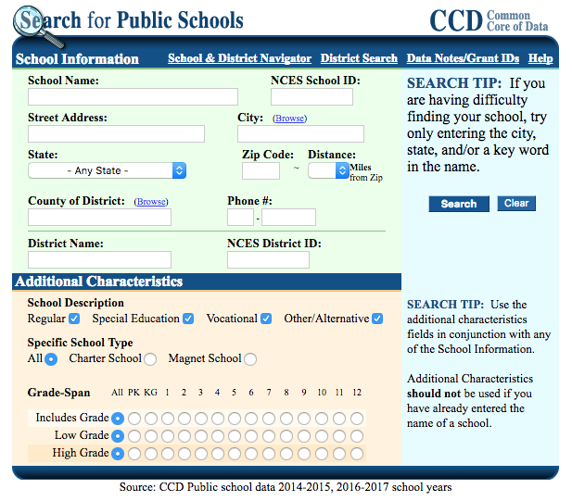Screen dimensions: 572x501
Task: Select Low Grade All radio button
Action: click(118, 436)
